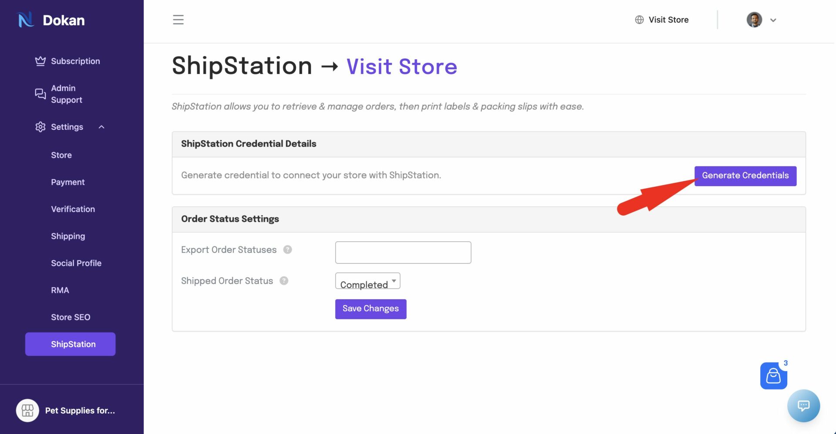The height and width of the screenshot is (434, 836).
Task: Follow the Visit Store heading link
Action: (x=401, y=67)
